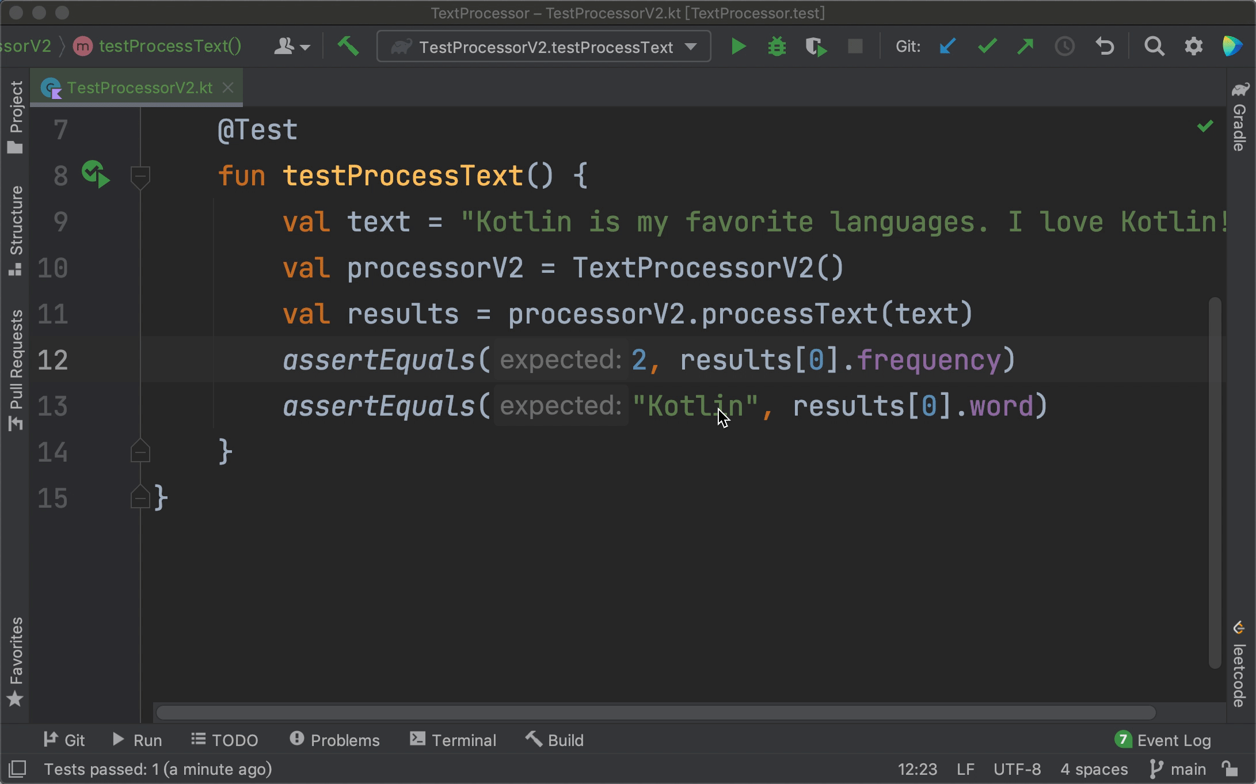Click the fold end marker on line 15
1256x784 pixels.
[140, 497]
